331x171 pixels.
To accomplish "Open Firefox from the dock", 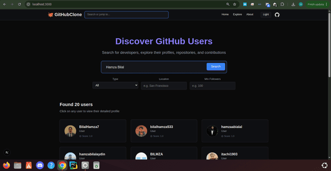I will [7, 165].
